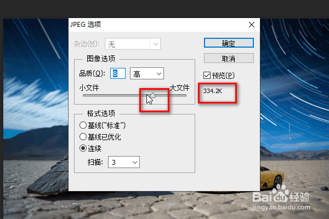Select the 连续 radio option
Viewport: 329px width, 219px height.
click(x=83, y=148)
